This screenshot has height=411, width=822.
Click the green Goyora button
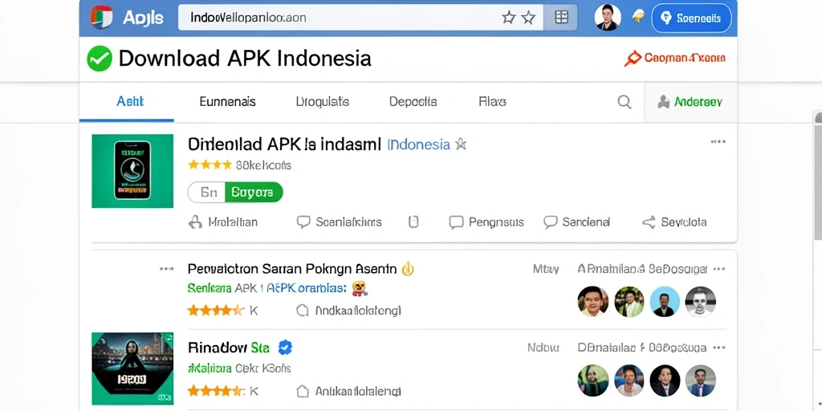click(254, 193)
